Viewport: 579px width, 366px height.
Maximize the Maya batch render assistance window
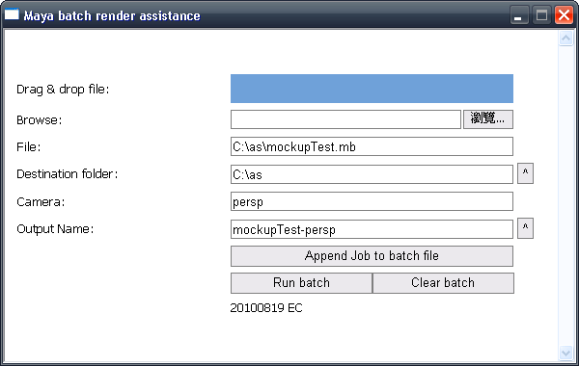coord(541,15)
